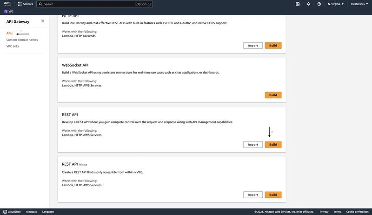The width and height of the screenshot is (372, 215).
Task: Expand the N. Virginia region dropdown
Action: tap(336, 4)
